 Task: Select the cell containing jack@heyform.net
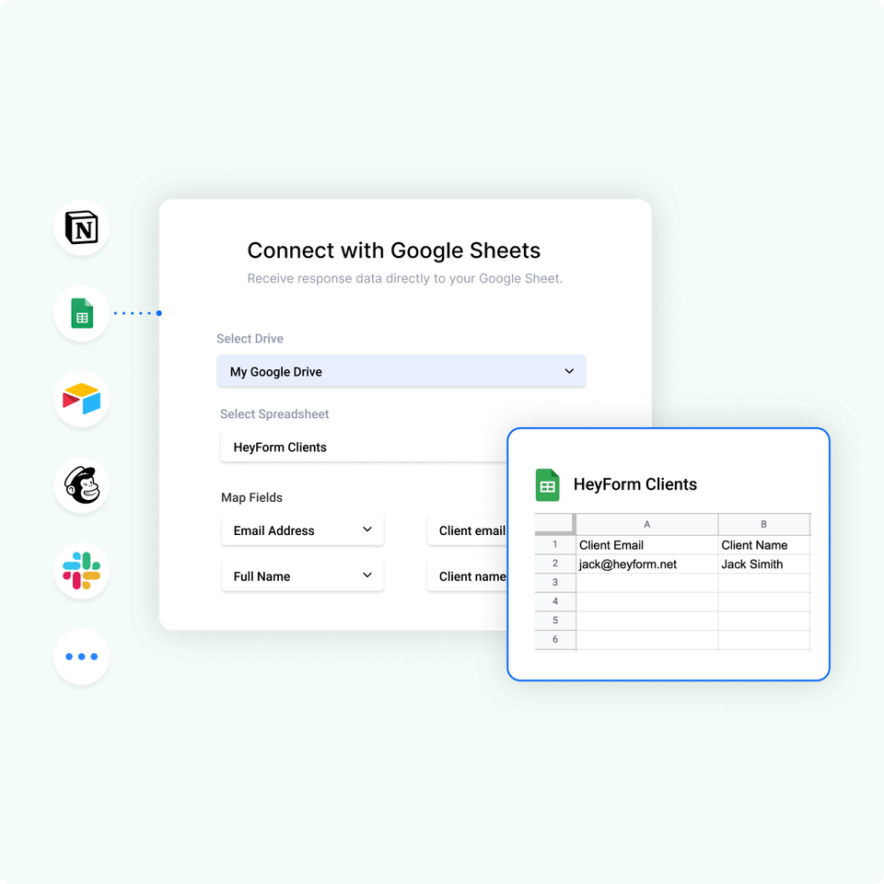pos(630,564)
